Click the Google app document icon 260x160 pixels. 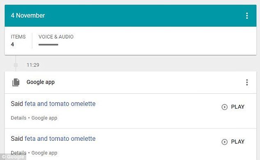(x=16, y=82)
